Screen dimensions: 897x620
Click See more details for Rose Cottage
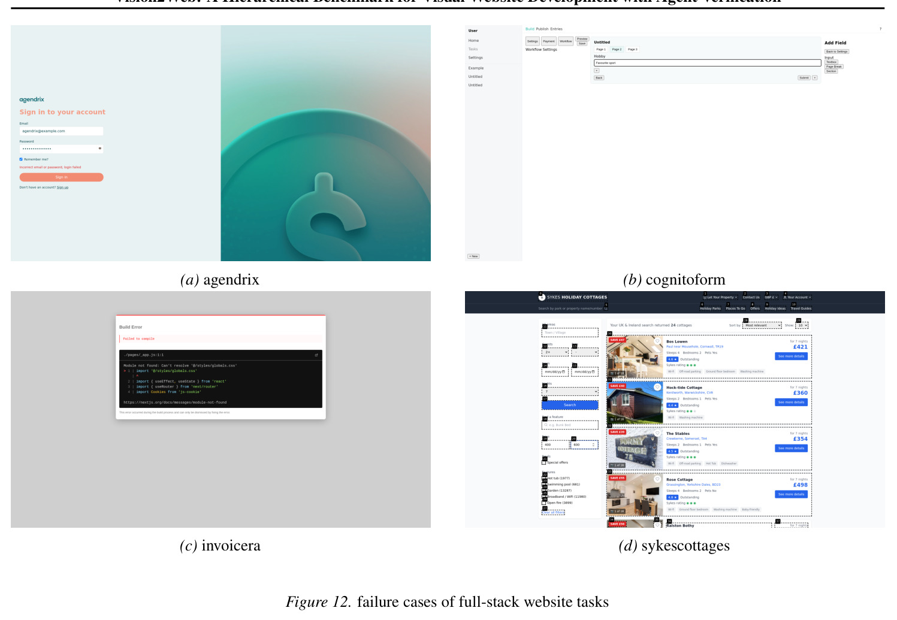pos(791,494)
